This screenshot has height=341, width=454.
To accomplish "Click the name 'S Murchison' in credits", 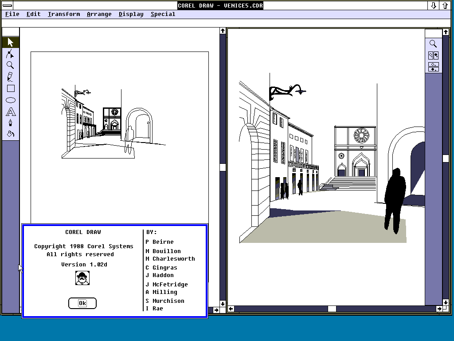I will (x=165, y=301).
